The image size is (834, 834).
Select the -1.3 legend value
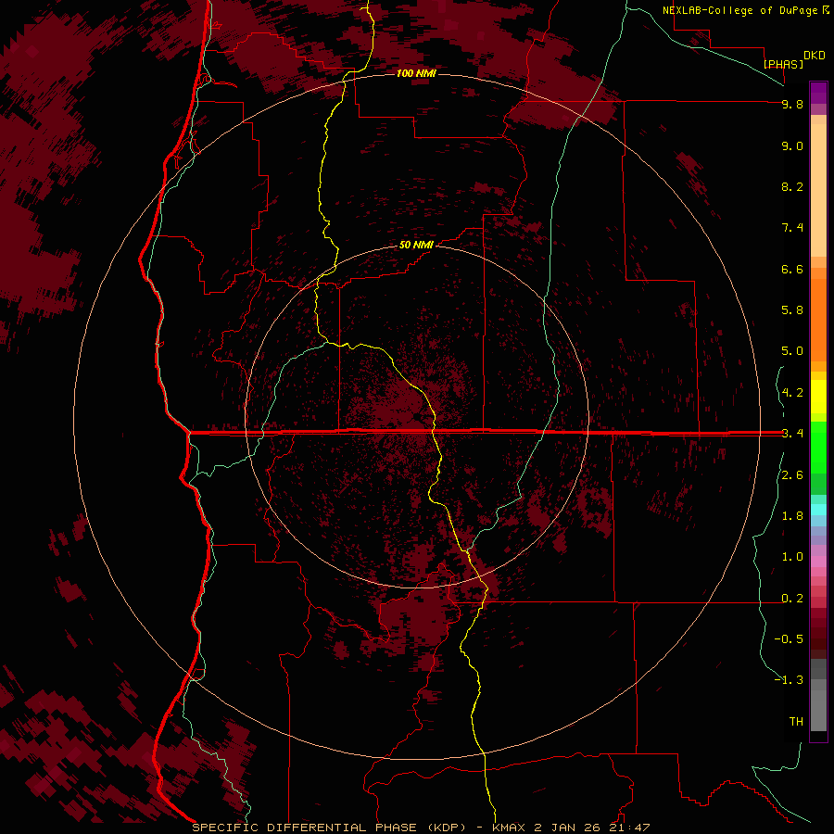(x=789, y=680)
